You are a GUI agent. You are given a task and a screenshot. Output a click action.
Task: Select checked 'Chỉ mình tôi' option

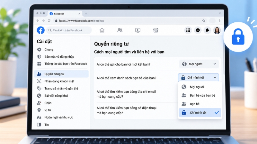[x=200, y=113]
